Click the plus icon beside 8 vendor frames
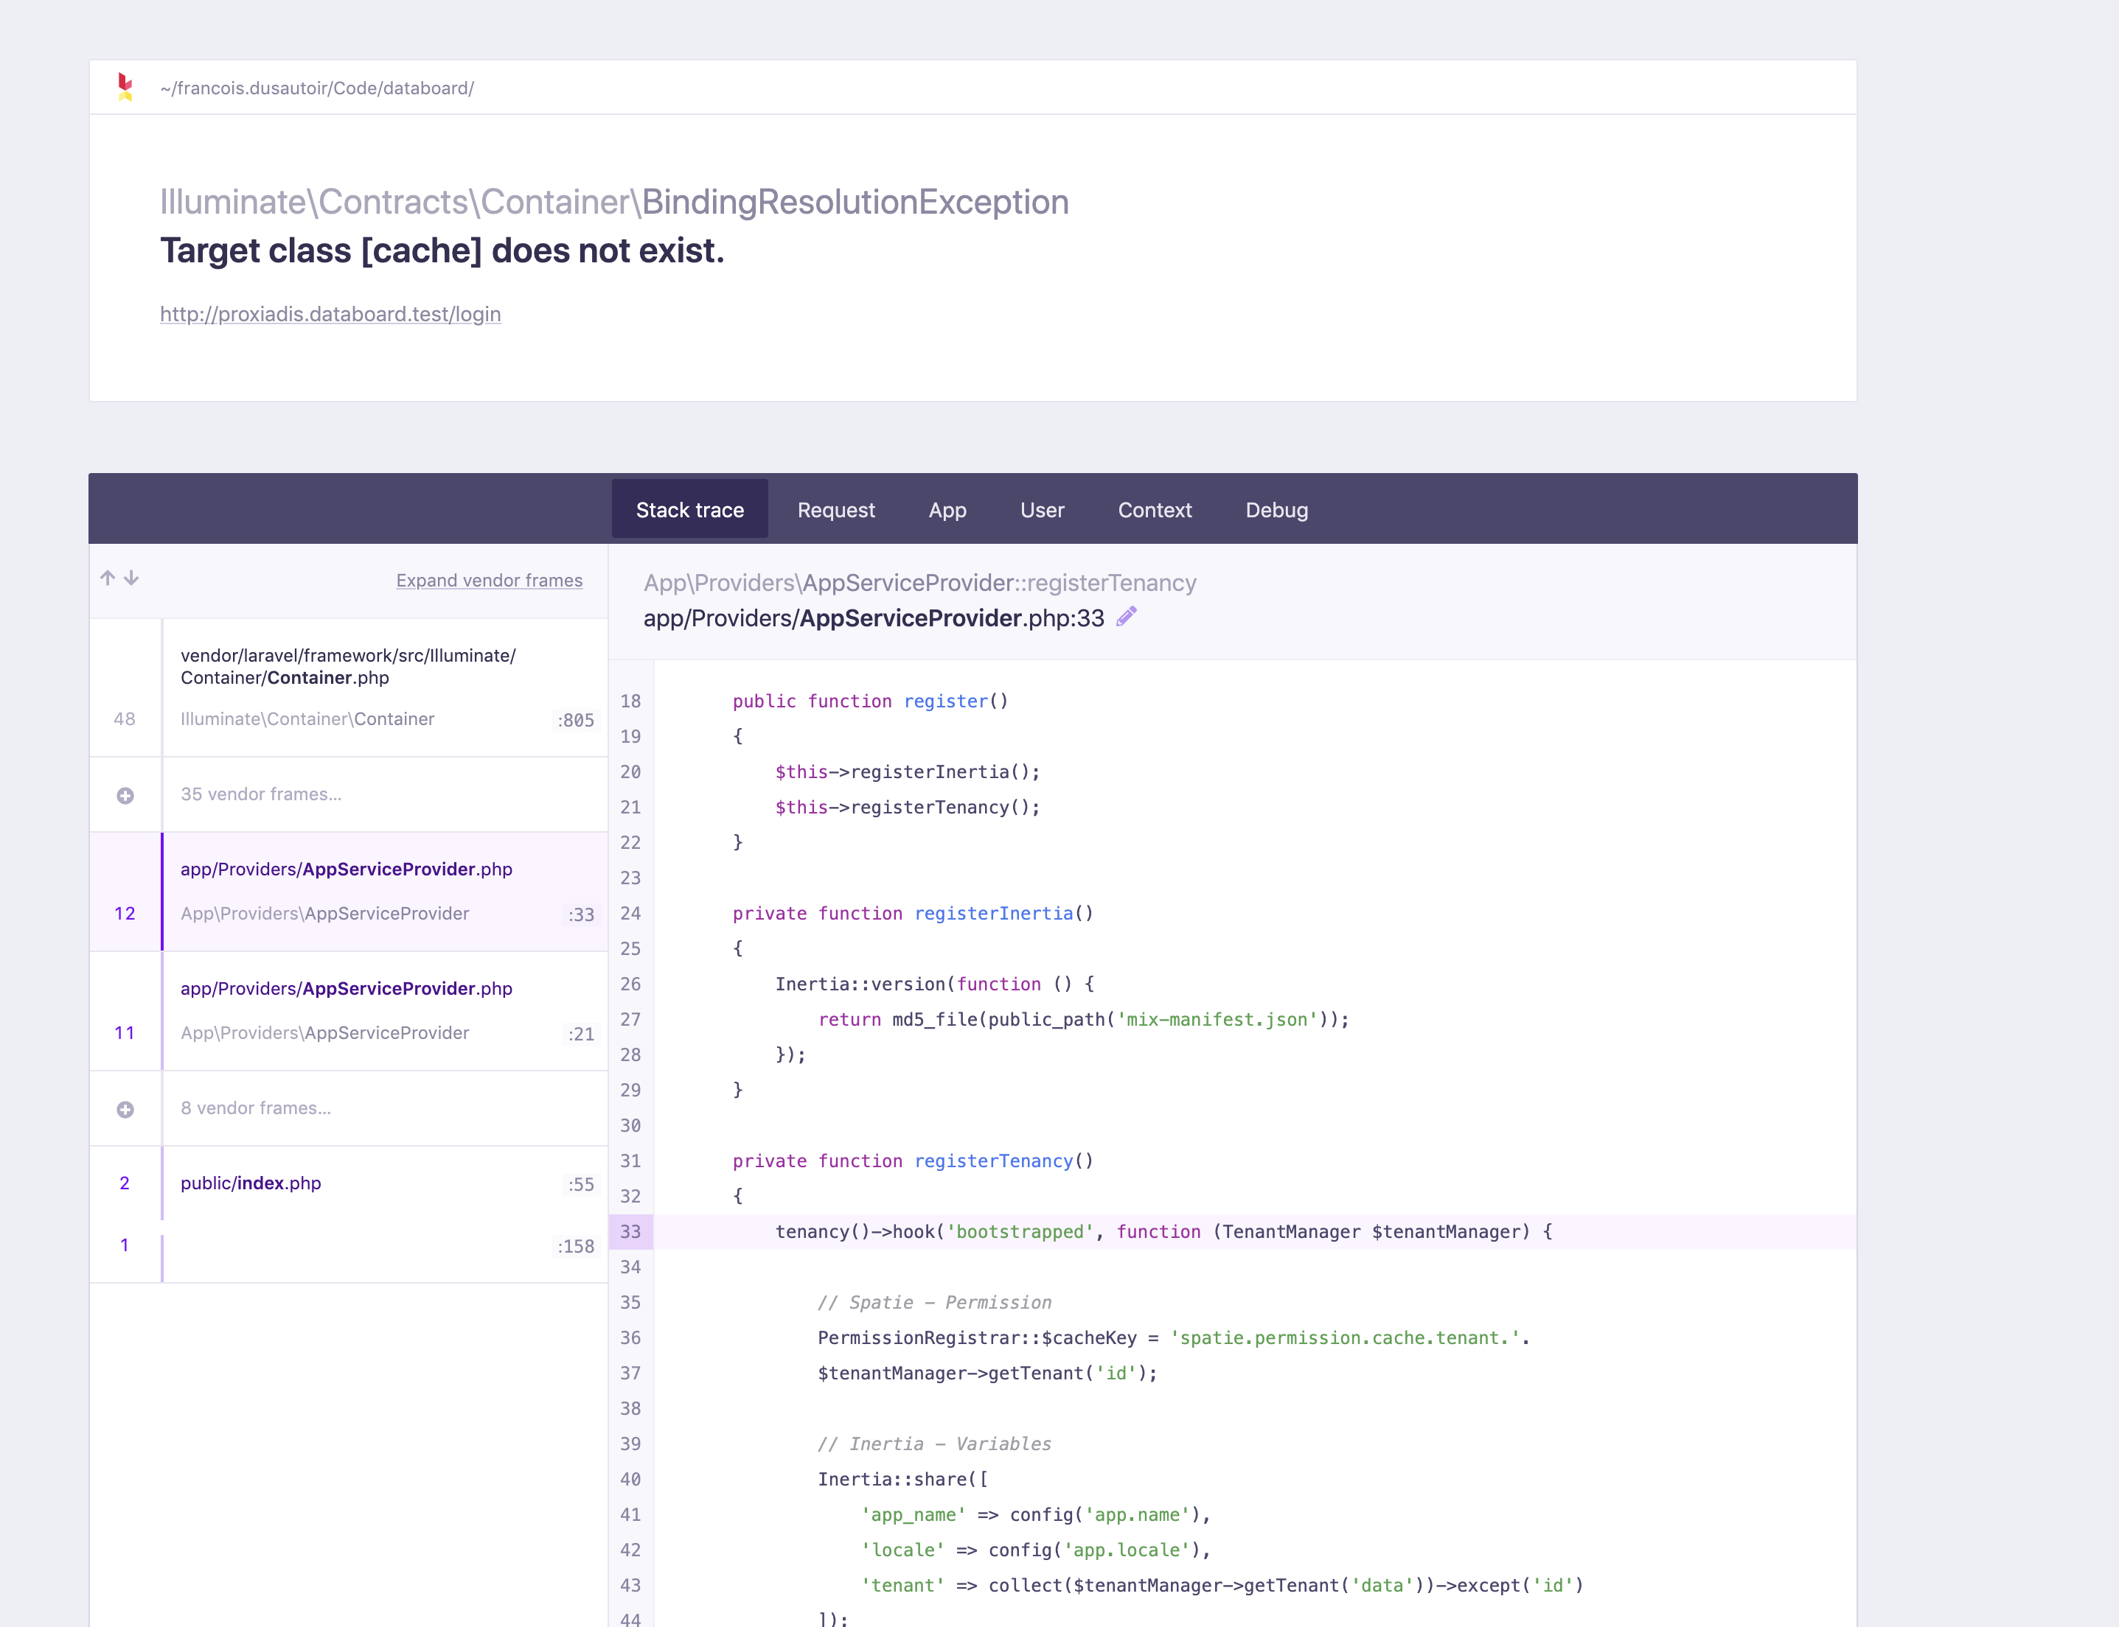The width and height of the screenshot is (2119, 1627). (124, 1108)
